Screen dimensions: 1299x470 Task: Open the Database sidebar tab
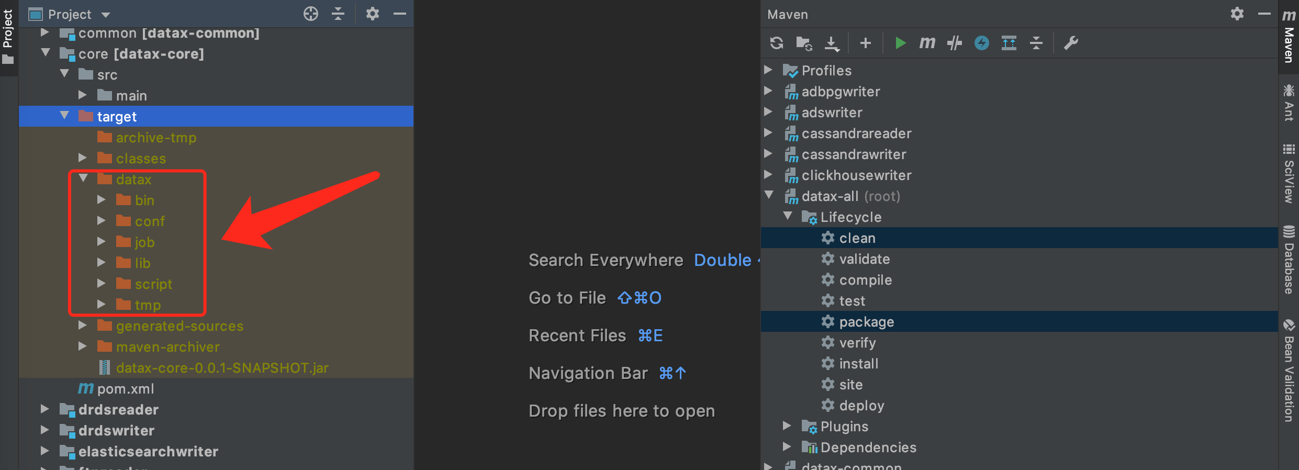1289,260
